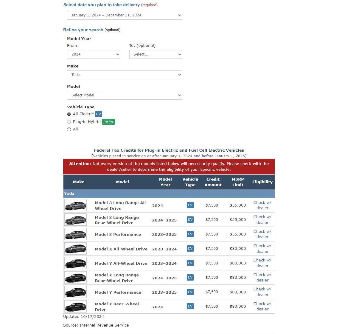Click the Model column header
The image size is (339, 334).
[x=122, y=182]
